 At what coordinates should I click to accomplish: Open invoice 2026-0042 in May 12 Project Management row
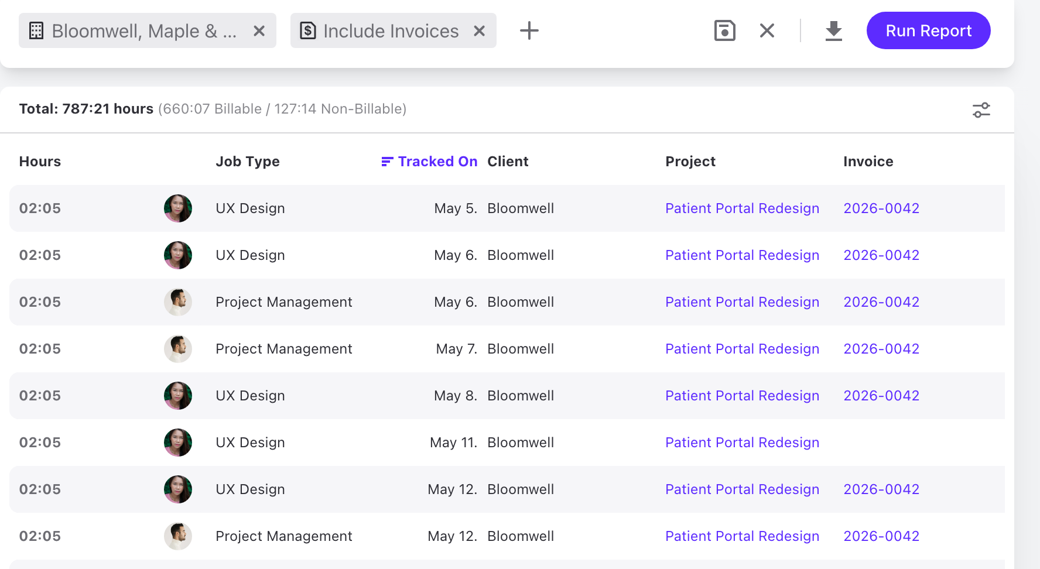pyautogui.click(x=881, y=536)
